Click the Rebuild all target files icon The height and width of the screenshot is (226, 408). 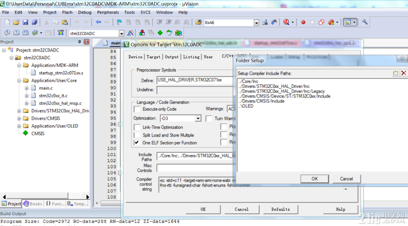(x=25, y=33)
